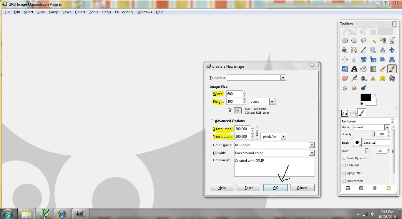Click the Help button in dialog
The height and width of the screenshot is (219, 402).
[222, 188]
